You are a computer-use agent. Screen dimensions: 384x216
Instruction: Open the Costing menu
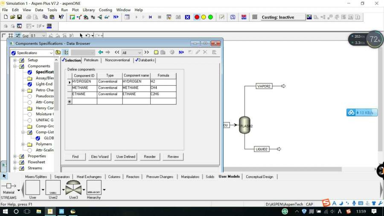click(105, 10)
